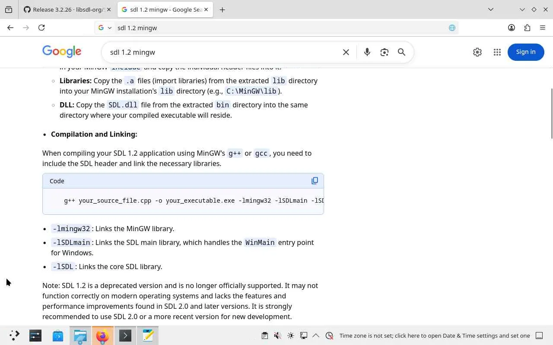
Task: Copy the code block to clipboard
Action: (315, 181)
